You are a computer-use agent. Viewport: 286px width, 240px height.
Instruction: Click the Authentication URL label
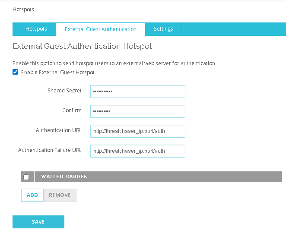(58, 130)
